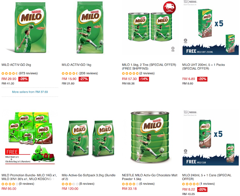The height and width of the screenshot is (196, 240).
Task: Open the MILO ACTIV-GO 2kg product image
Action: (x=30, y=27)
